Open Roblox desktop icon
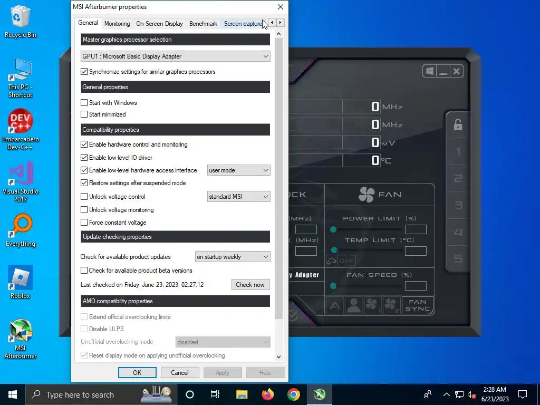The image size is (540, 405). [x=21, y=282]
